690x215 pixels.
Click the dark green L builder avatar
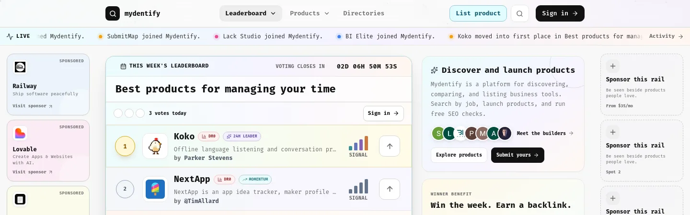tap(449, 133)
